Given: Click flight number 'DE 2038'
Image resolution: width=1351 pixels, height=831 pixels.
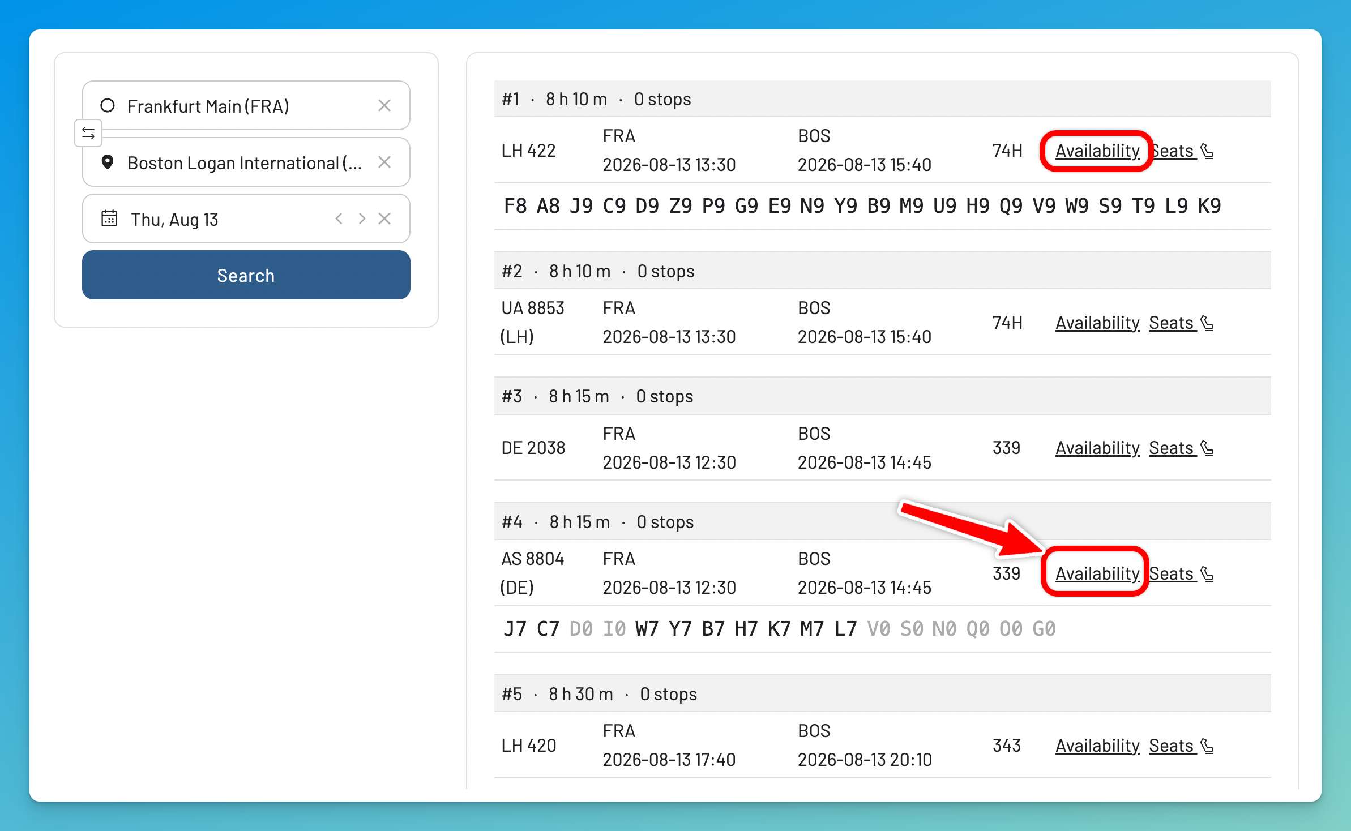Looking at the screenshot, I should point(533,448).
